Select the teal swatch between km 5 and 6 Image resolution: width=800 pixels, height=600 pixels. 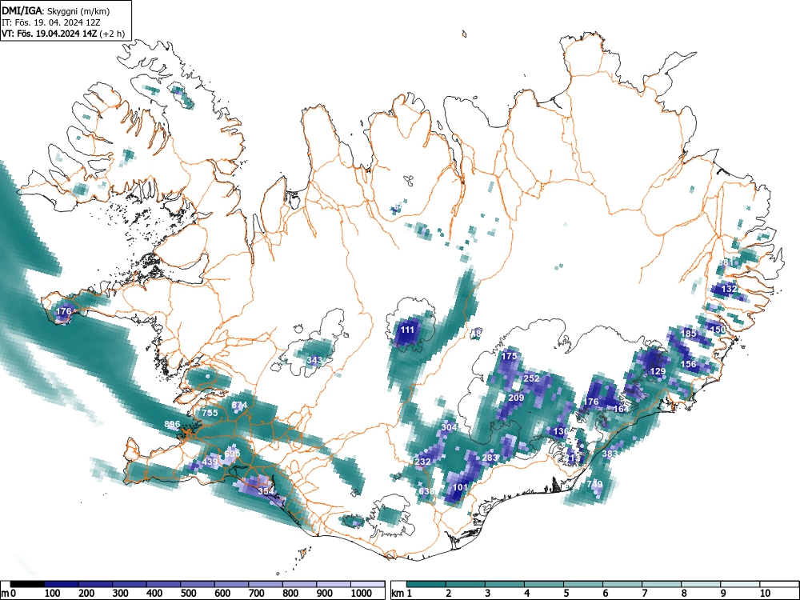pos(583,584)
